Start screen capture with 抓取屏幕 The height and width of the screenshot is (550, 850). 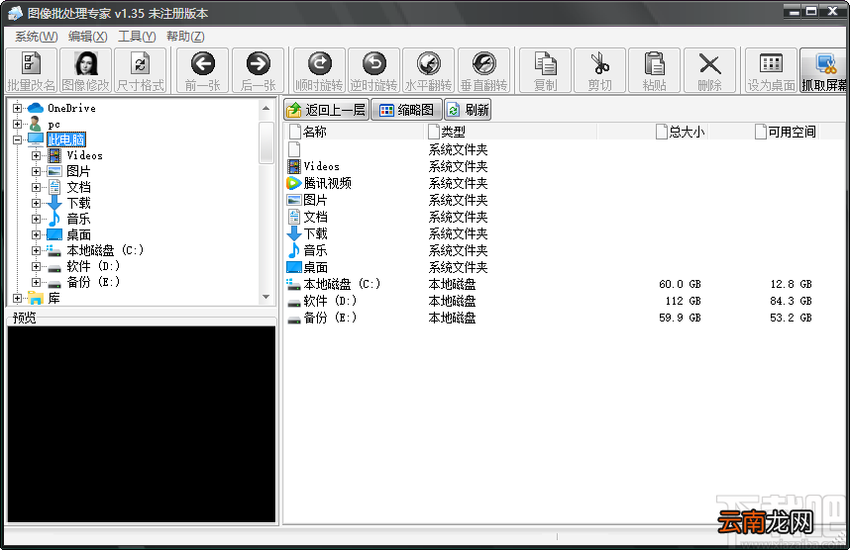(823, 70)
